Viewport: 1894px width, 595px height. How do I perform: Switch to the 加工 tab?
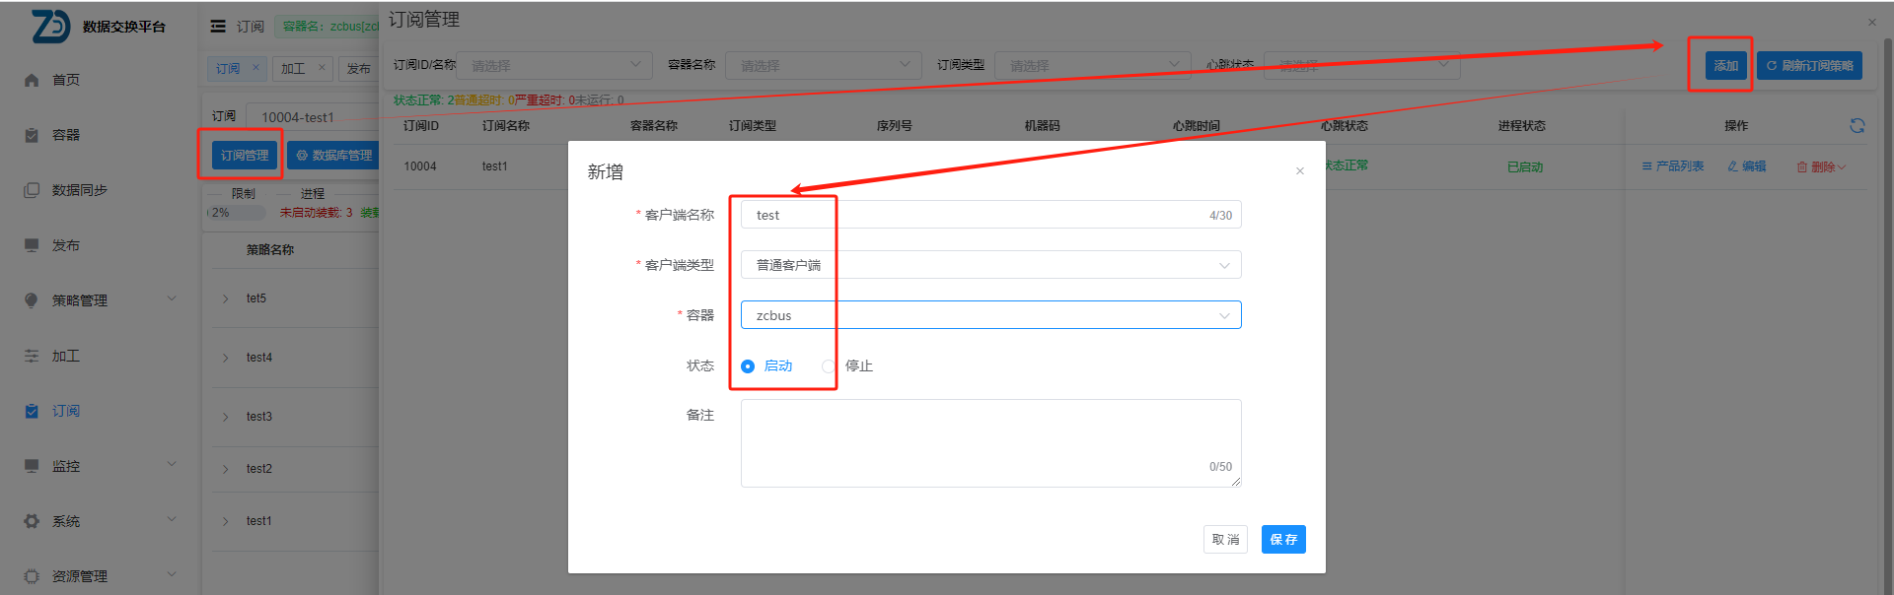click(293, 69)
